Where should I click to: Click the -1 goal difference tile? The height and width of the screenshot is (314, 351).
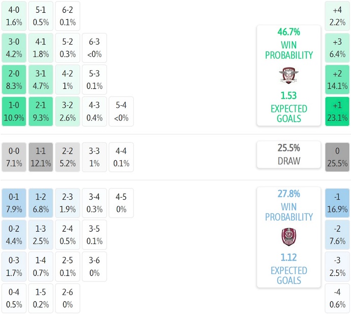click(x=338, y=203)
